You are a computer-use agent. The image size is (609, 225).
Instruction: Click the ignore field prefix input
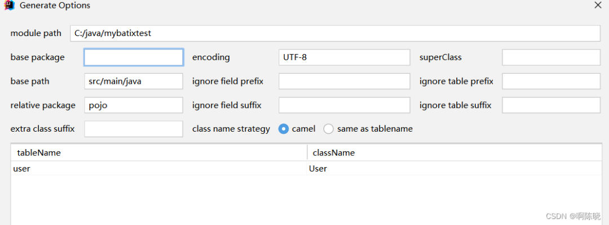(x=344, y=82)
